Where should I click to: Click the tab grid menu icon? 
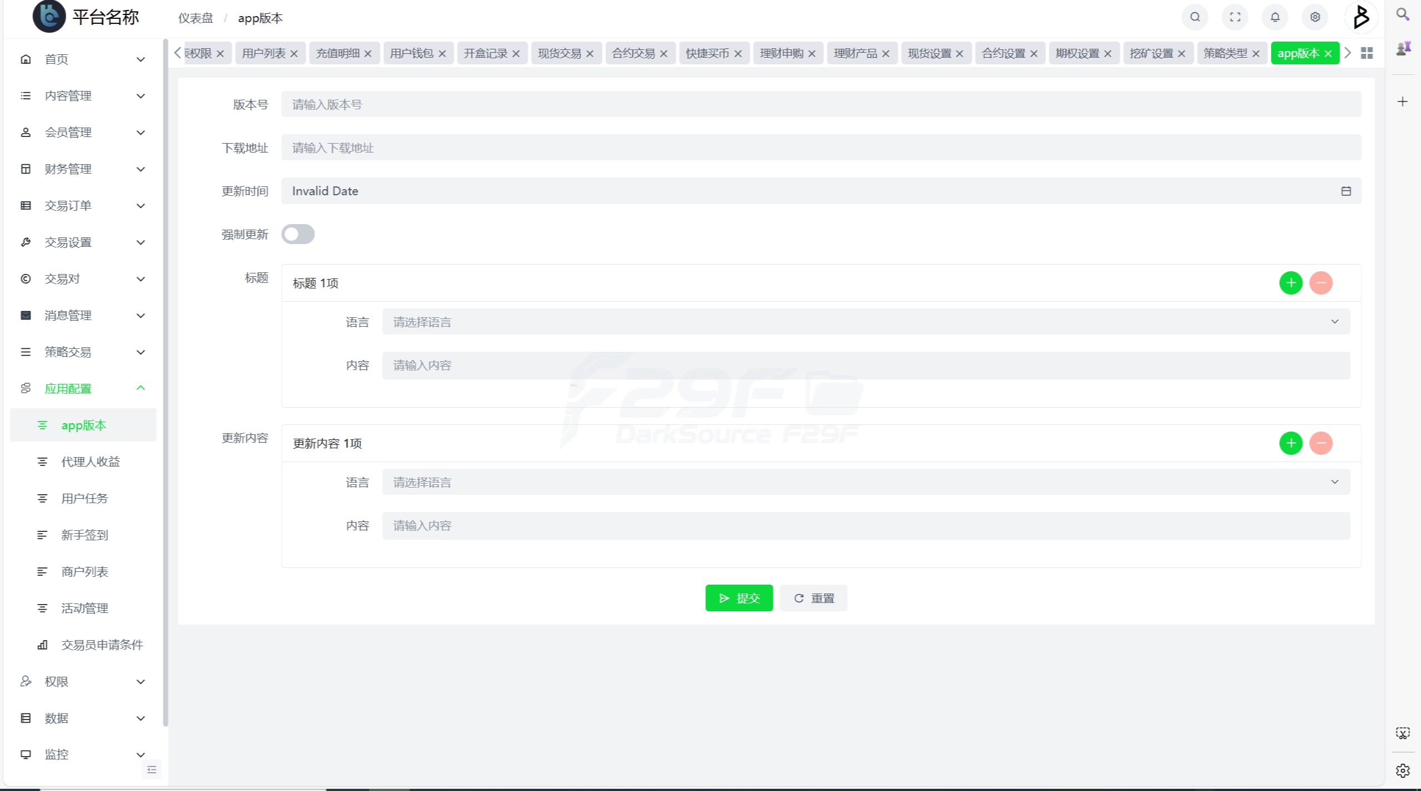(x=1367, y=53)
